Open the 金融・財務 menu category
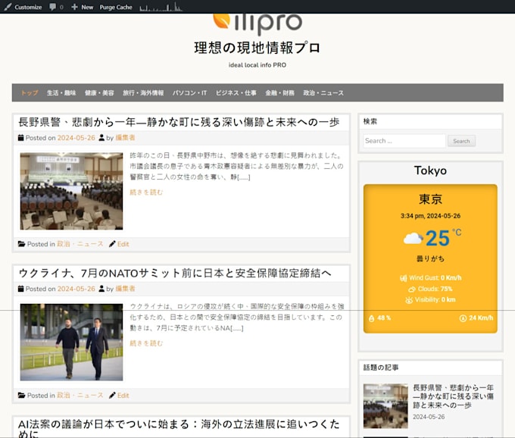Image resolution: width=515 pixels, height=438 pixels. [279, 93]
